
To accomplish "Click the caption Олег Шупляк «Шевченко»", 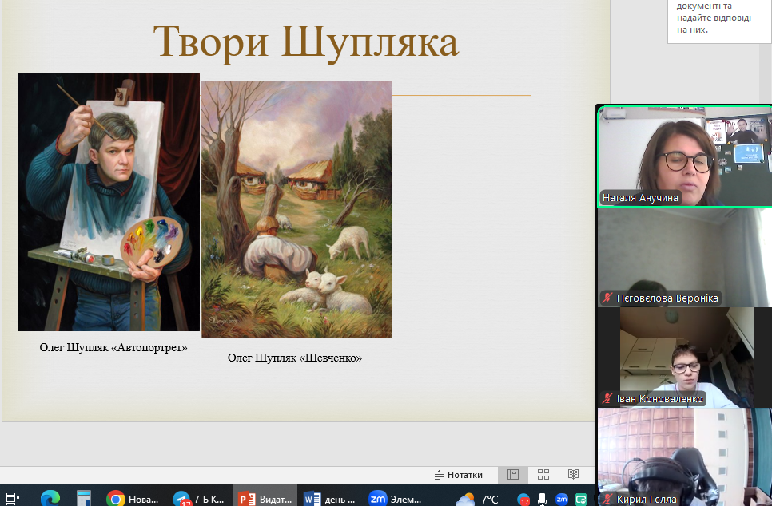I will click(x=295, y=358).
